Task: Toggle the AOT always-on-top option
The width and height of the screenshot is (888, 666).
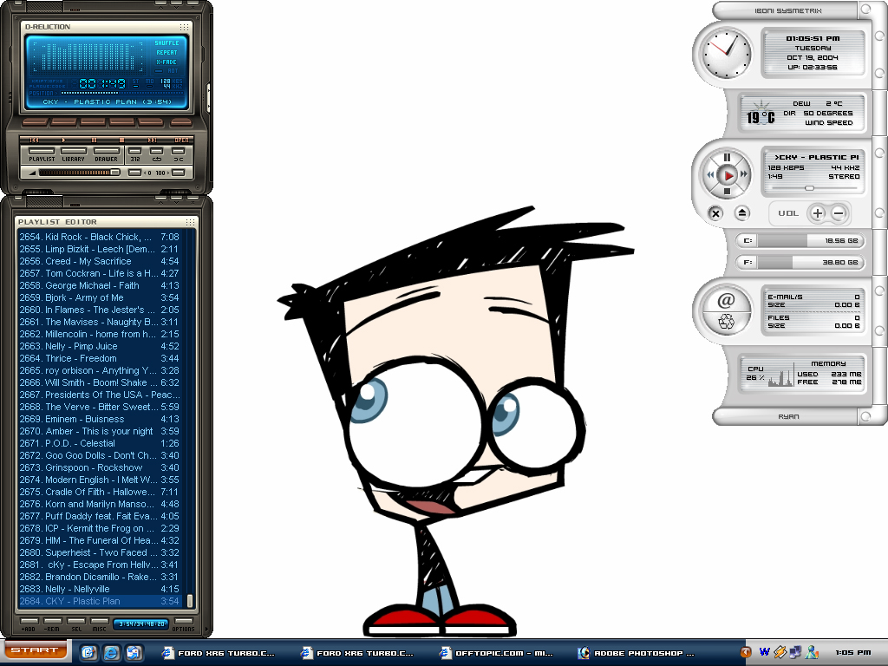Action: point(166,71)
